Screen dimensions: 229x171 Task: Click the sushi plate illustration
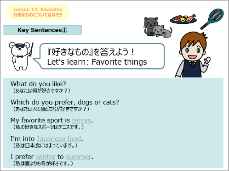click(183, 19)
